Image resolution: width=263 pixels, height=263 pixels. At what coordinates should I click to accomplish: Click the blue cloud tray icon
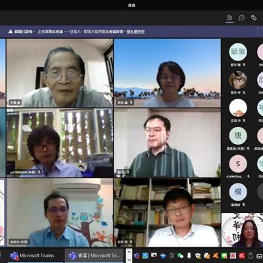tap(163, 256)
